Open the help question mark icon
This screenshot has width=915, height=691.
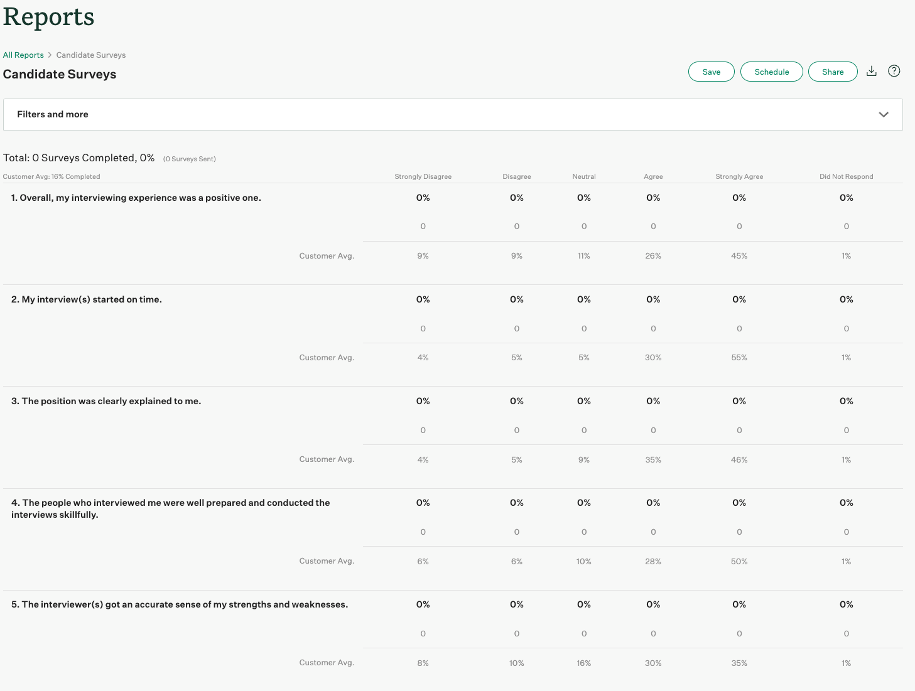click(894, 71)
